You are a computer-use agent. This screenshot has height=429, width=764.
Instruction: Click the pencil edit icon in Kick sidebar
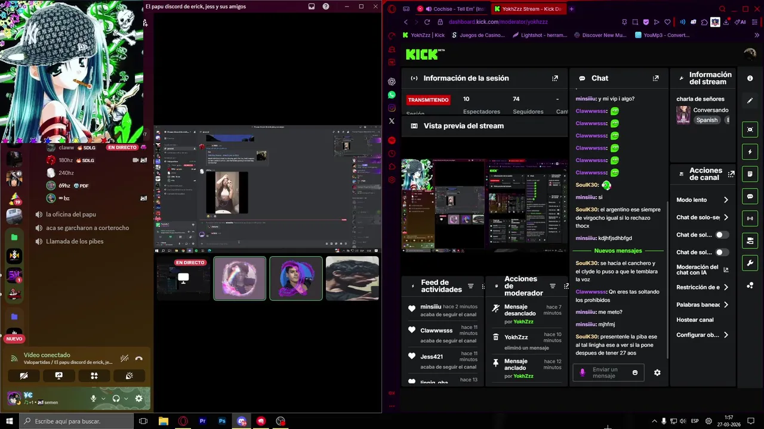750,101
